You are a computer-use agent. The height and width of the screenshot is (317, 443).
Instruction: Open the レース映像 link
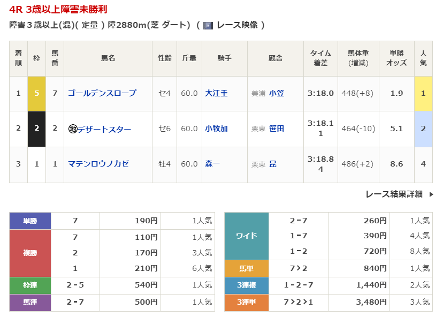(x=237, y=25)
